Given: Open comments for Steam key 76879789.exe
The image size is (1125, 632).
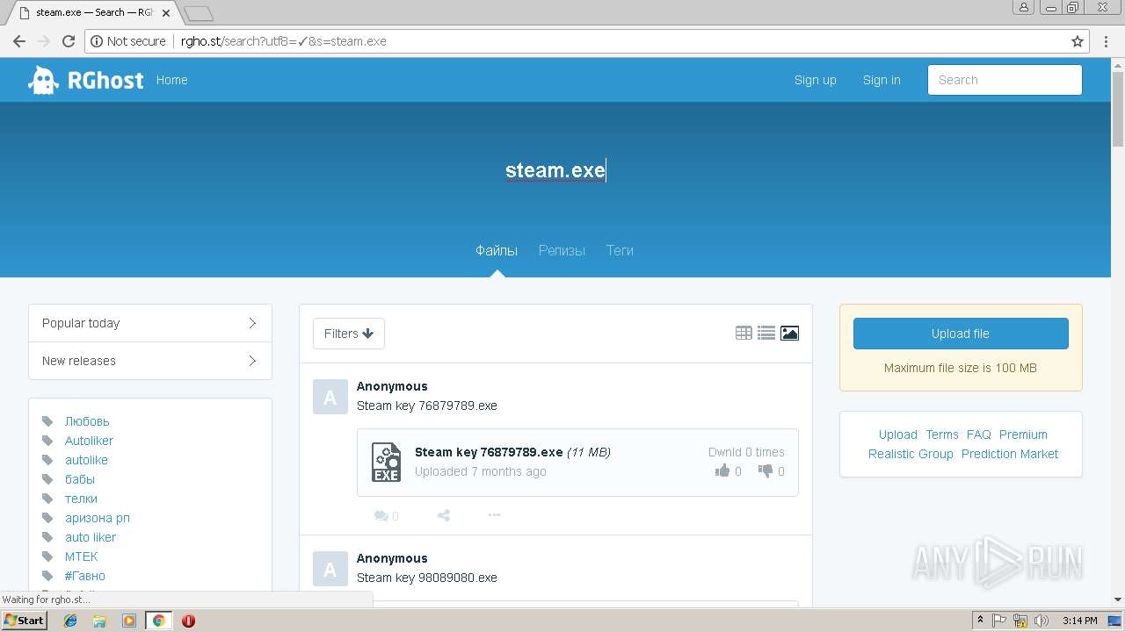Looking at the screenshot, I should click(386, 515).
